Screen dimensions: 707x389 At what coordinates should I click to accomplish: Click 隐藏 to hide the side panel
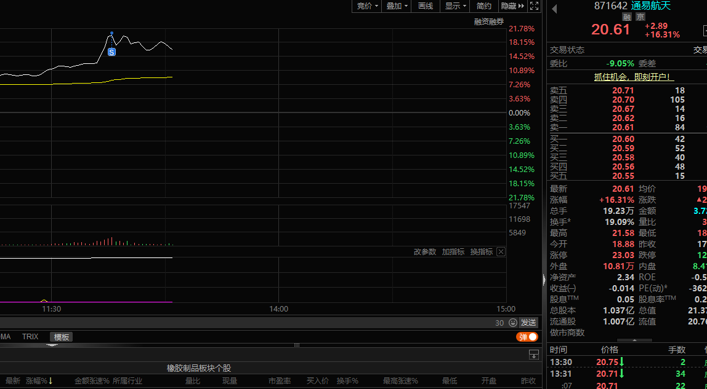[512, 6]
